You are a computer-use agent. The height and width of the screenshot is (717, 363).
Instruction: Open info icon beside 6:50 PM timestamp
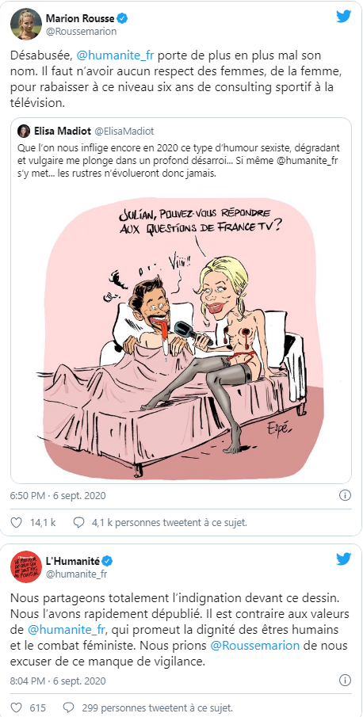(x=346, y=495)
